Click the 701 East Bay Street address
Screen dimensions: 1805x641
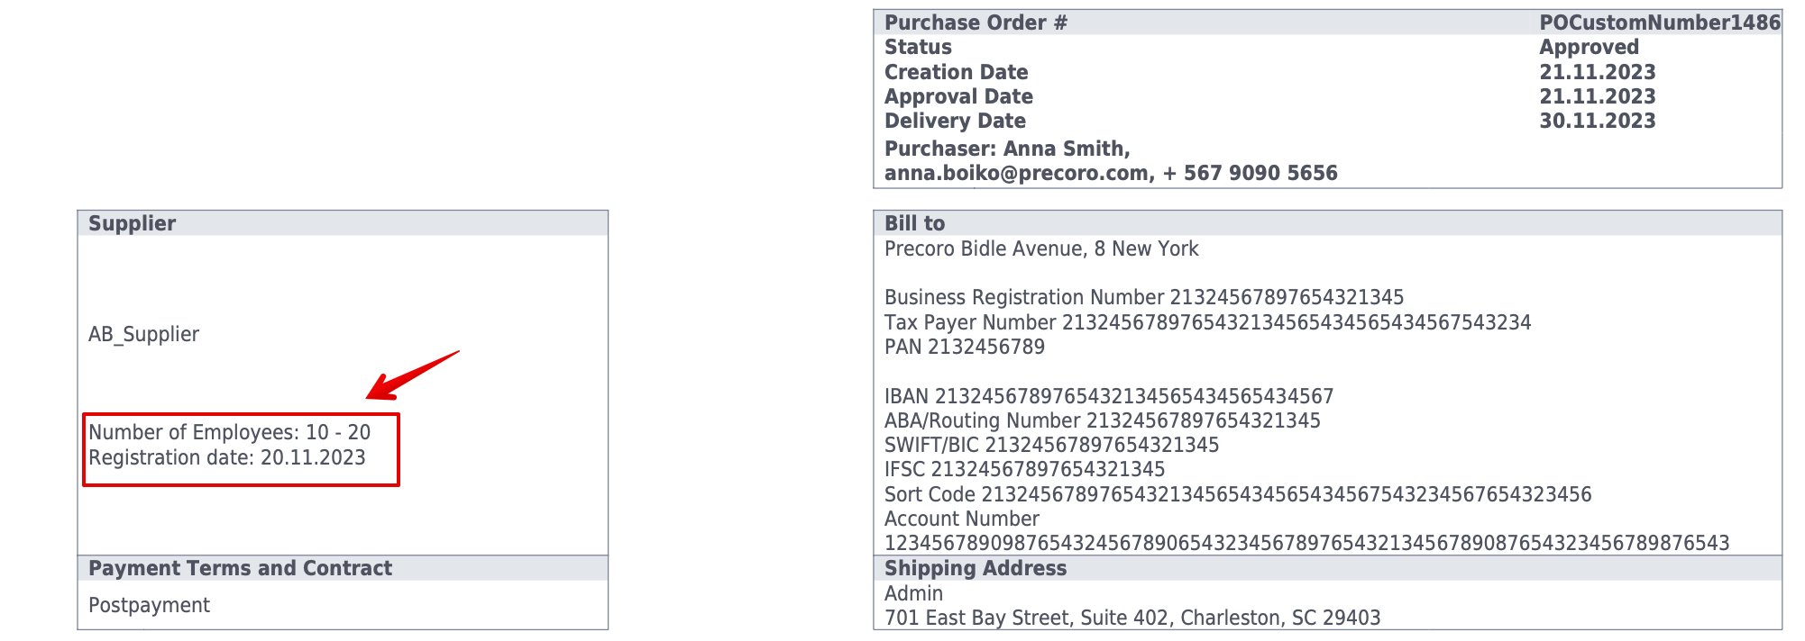click(x=1132, y=618)
